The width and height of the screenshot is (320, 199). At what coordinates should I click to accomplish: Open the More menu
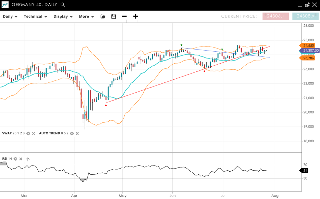86,16
